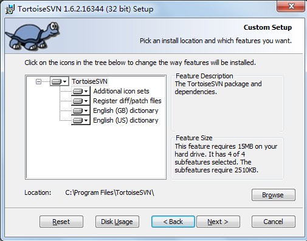307x241 pixels.
Task: Select Register diff/patch files feature row
Action: tap(127, 101)
